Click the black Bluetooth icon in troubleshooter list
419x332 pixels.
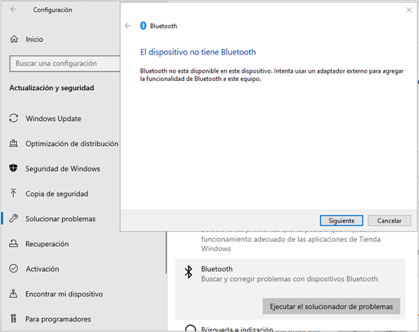tap(189, 272)
